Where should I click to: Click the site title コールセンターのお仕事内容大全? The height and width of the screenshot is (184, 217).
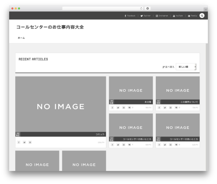50,27
